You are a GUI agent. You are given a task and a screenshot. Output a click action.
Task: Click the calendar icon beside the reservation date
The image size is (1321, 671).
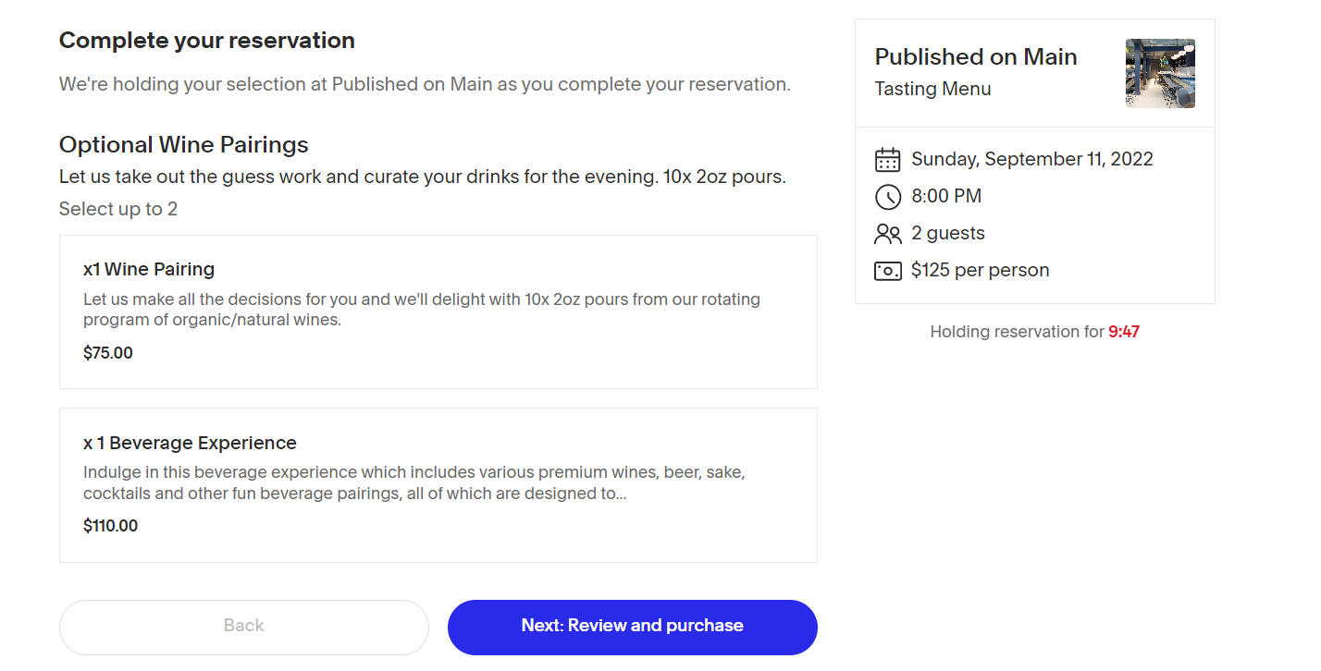pos(887,160)
